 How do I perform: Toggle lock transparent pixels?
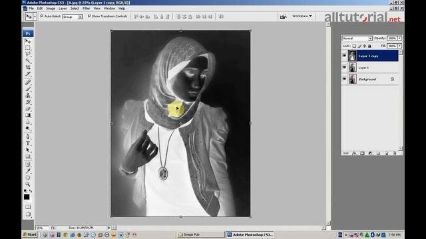click(354, 46)
